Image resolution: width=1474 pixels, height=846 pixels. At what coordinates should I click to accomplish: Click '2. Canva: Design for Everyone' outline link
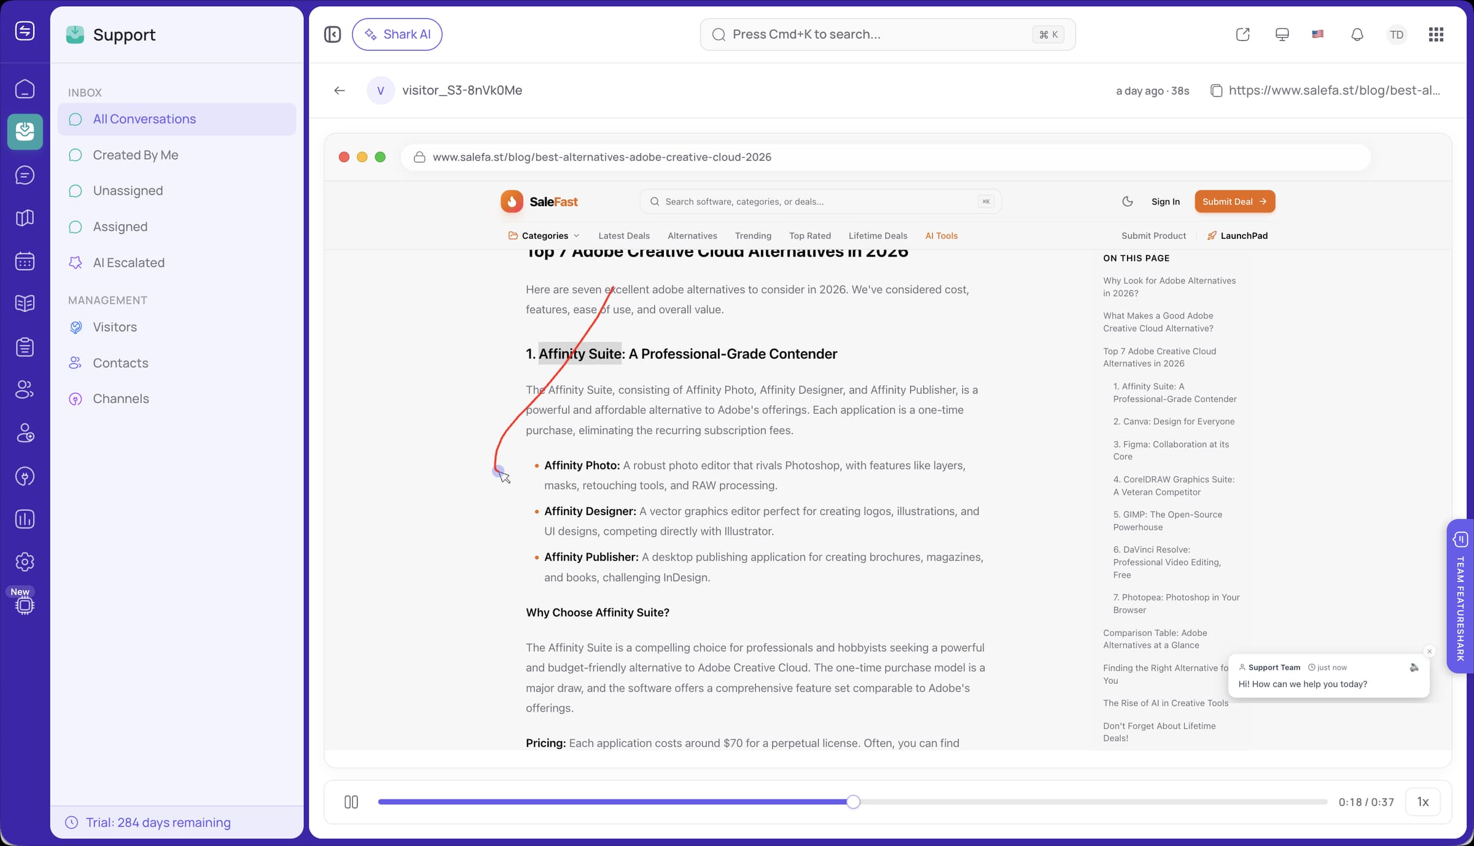(x=1174, y=422)
